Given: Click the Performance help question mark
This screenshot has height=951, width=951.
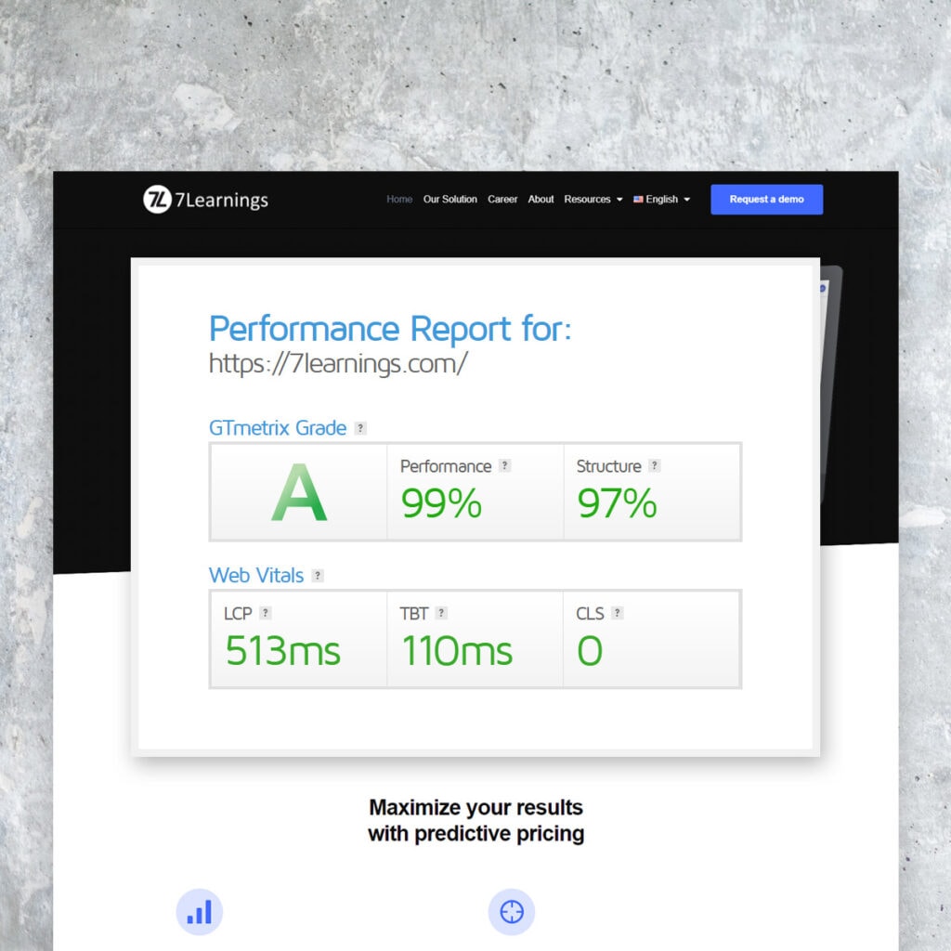Looking at the screenshot, I should 504,465.
